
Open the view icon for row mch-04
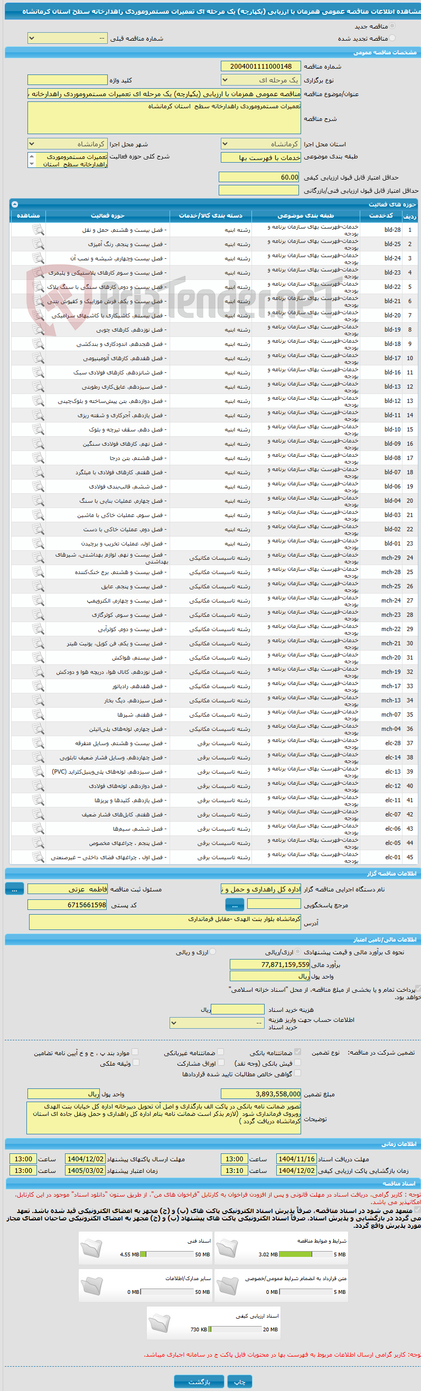pos(38,728)
